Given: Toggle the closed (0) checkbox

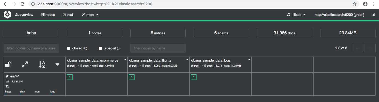Looking at the screenshot, I should point(69,48).
